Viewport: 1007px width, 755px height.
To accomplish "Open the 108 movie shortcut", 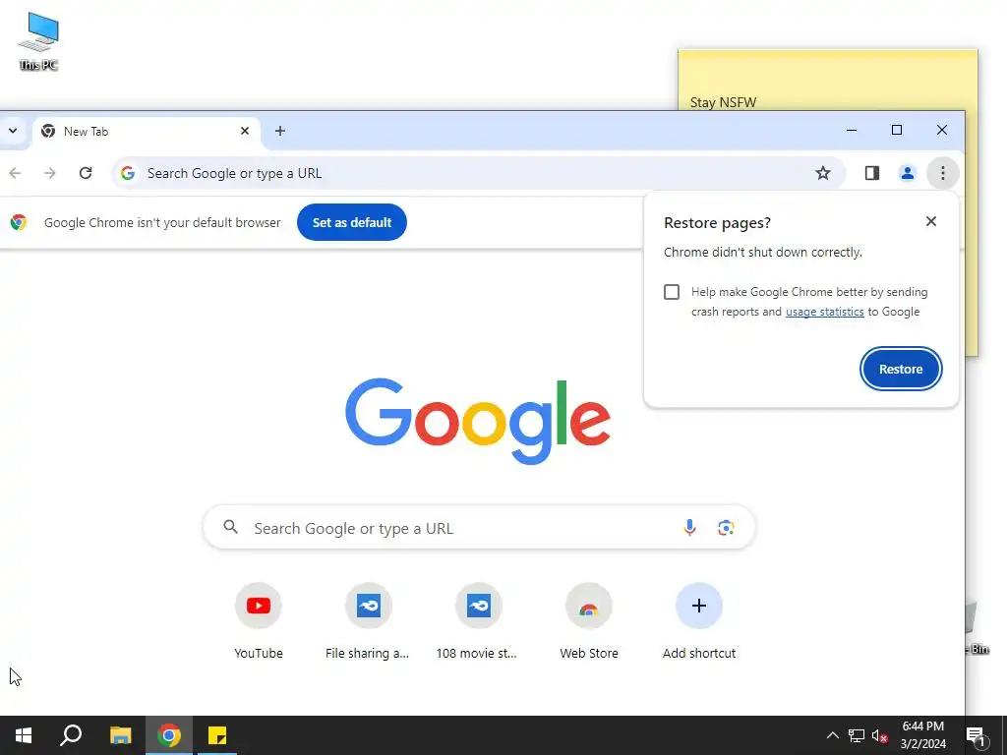I will (x=478, y=620).
